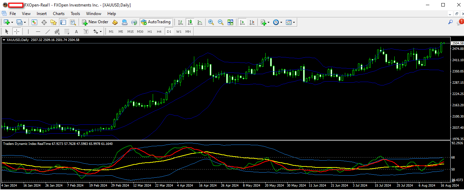This screenshot has width=464, height=190.
Task: Open the Periods clock icon
Action: (x=276, y=22)
